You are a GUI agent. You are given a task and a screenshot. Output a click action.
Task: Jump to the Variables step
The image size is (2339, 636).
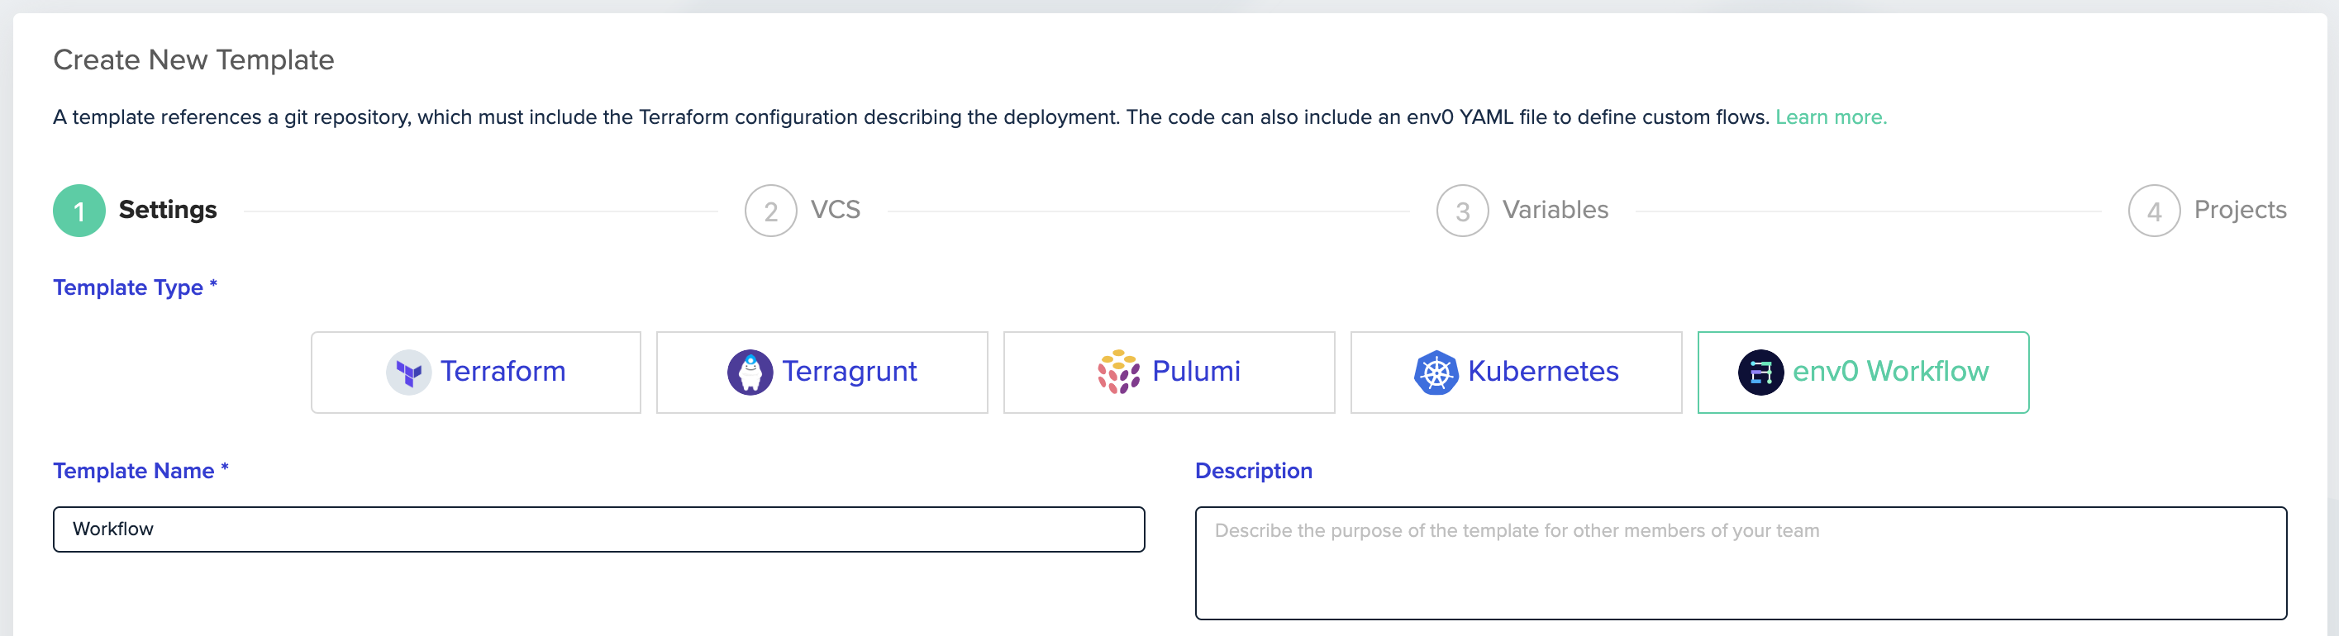tap(1555, 210)
